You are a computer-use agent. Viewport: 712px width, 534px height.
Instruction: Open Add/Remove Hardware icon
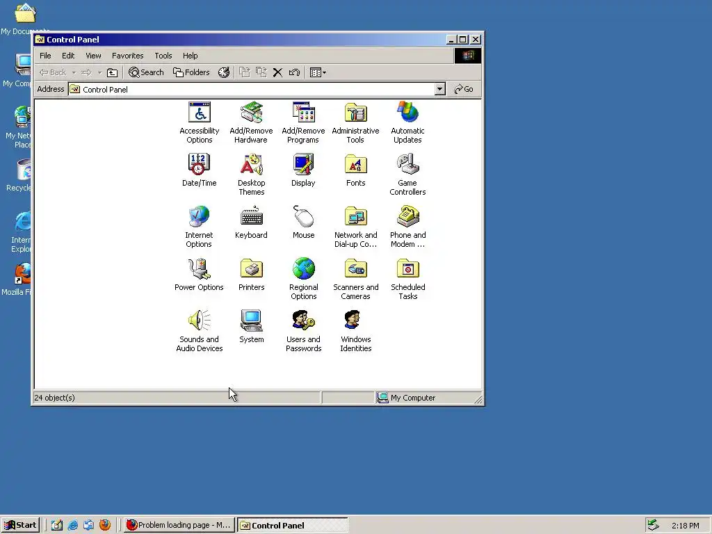tap(251, 122)
